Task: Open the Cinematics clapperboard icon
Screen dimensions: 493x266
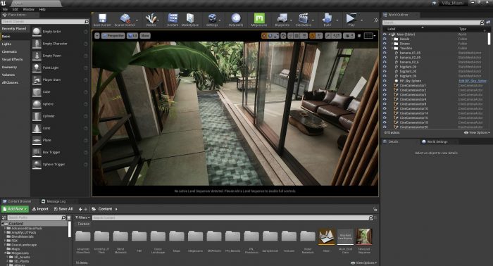Action: [x=304, y=20]
